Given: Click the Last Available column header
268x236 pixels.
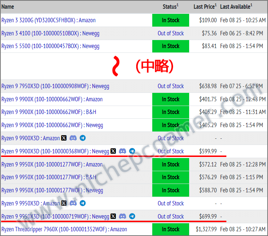Looking at the screenshot, I should point(236,7).
